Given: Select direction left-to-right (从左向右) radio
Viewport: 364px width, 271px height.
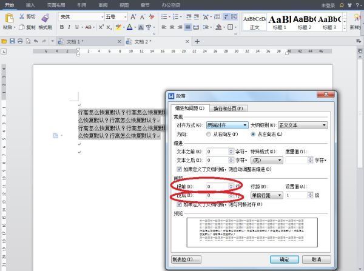Looking at the screenshot, I should 253,135.
